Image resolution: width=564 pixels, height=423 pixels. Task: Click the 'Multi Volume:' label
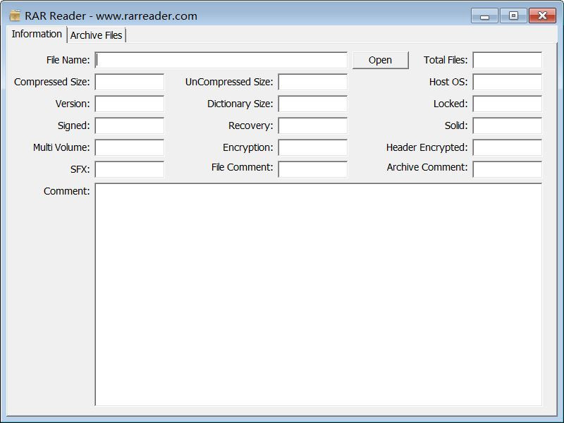pos(61,147)
